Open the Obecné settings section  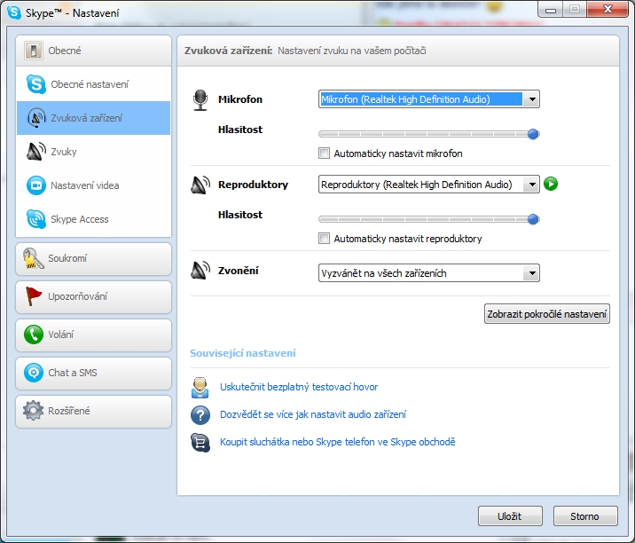(93, 51)
